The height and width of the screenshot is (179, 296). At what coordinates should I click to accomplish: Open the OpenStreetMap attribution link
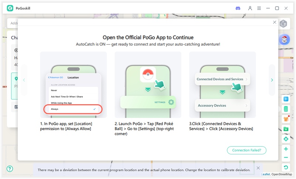pyautogui.click(x=282, y=174)
